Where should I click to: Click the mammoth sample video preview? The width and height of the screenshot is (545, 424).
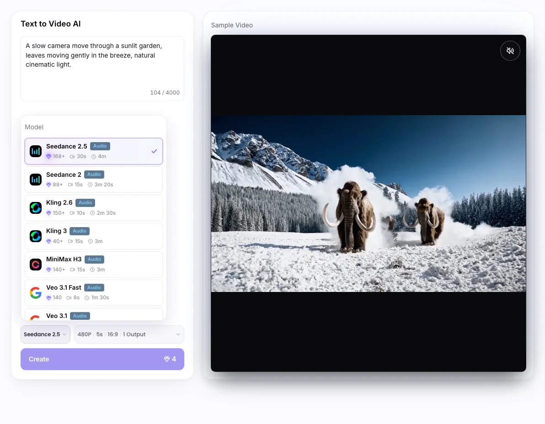[x=369, y=203]
